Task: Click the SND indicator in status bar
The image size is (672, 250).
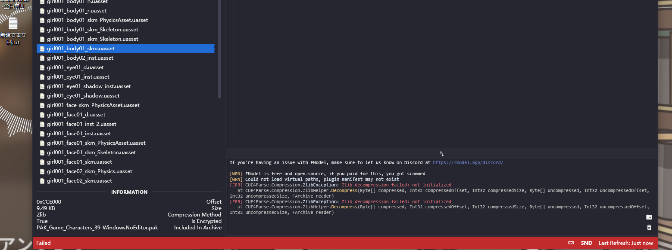Action: tap(586, 243)
